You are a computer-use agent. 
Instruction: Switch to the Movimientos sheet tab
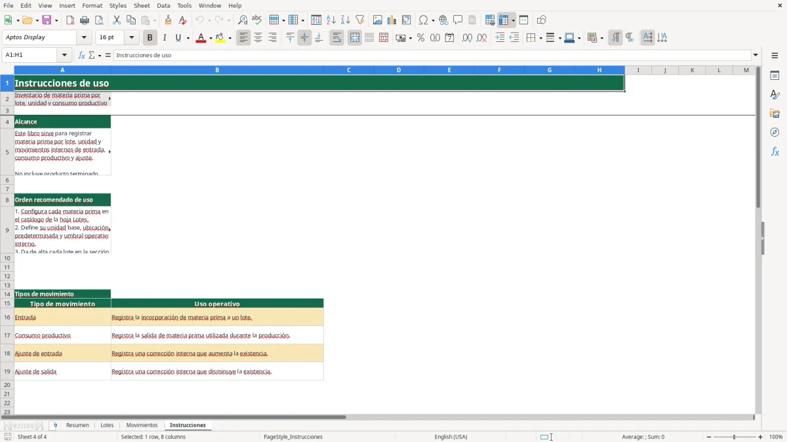click(142, 426)
